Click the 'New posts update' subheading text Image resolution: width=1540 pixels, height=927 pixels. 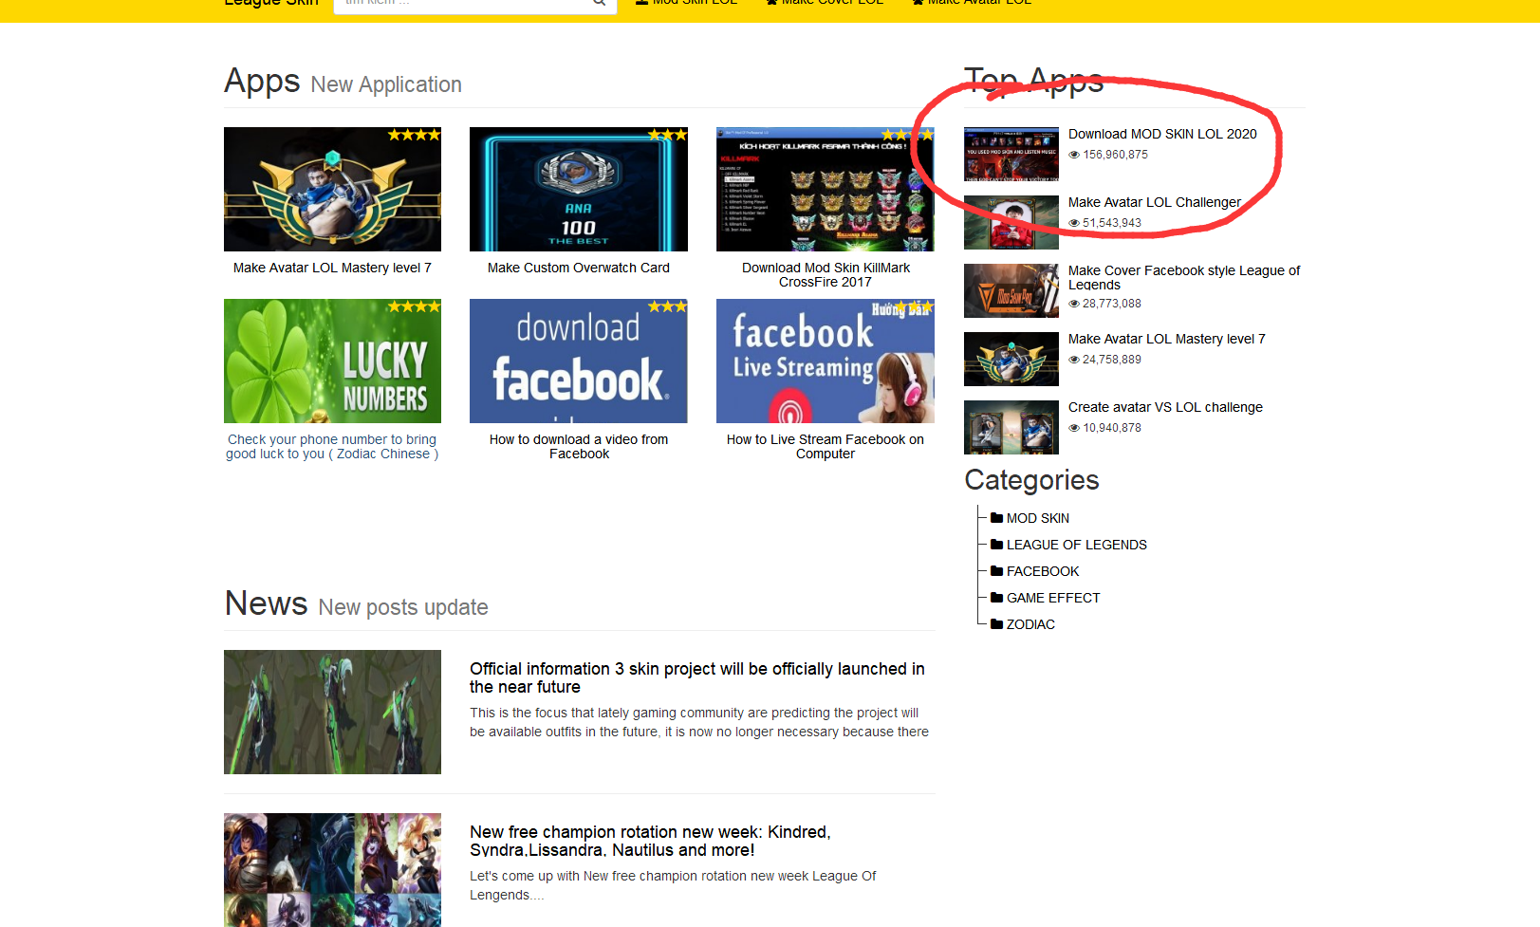pos(403,607)
